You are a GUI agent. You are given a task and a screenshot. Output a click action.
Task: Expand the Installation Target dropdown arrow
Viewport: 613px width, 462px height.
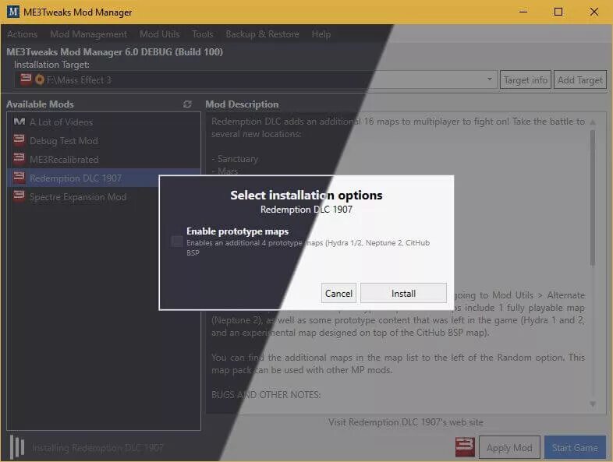click(x=490, y=79)
